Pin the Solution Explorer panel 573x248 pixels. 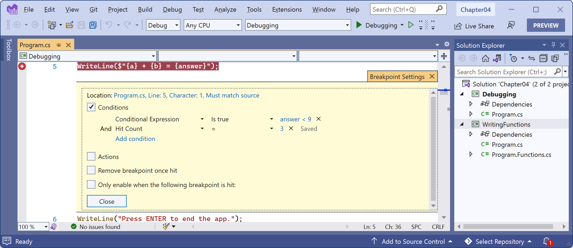553,45
